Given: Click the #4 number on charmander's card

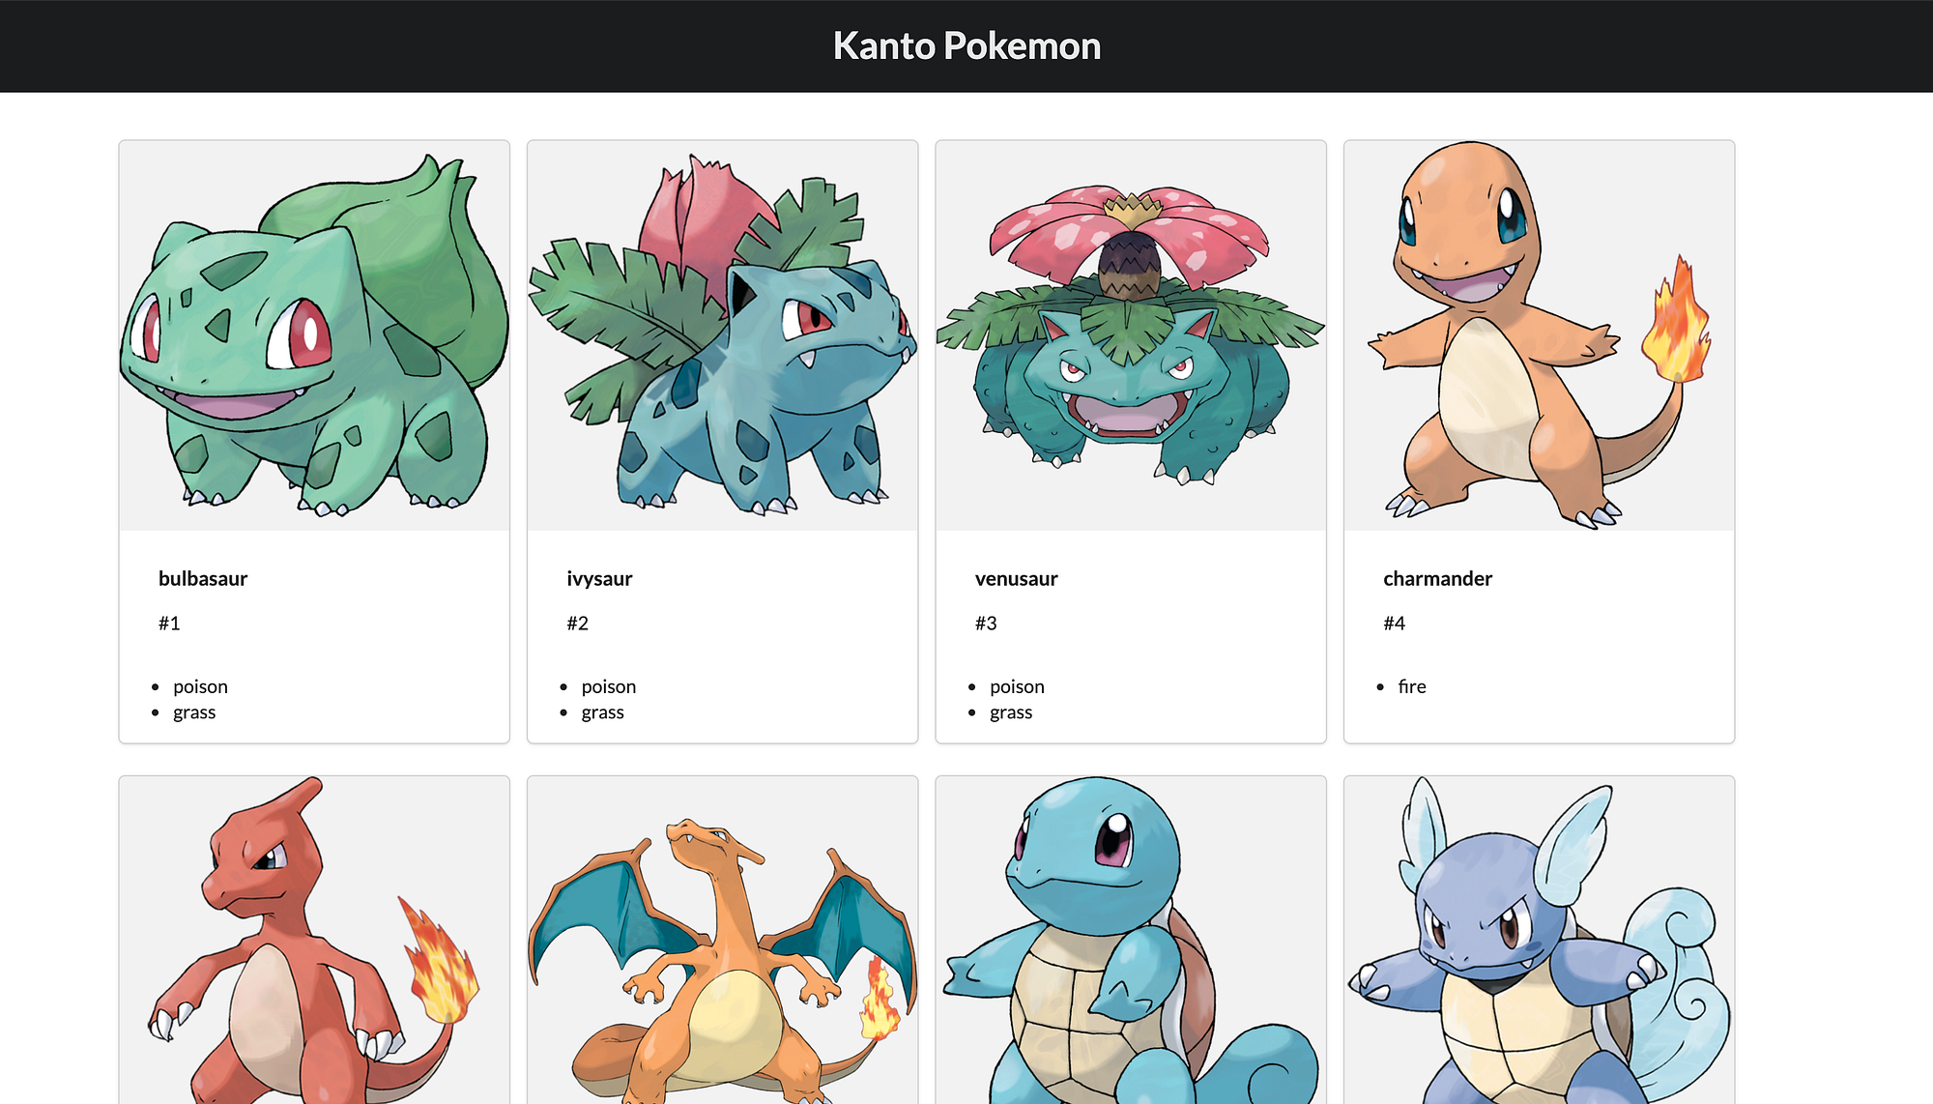Looking at the screenshot, I should [x=1395, y=624].
